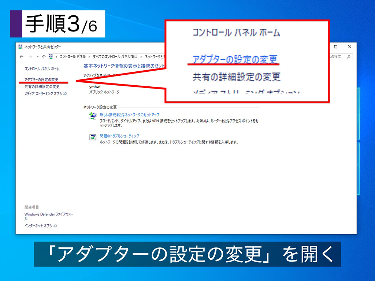Open the recent locations dropdown chevron

tap(37, 57)
